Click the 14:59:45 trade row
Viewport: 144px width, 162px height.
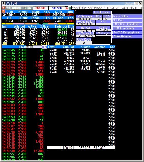pos(23,50)
